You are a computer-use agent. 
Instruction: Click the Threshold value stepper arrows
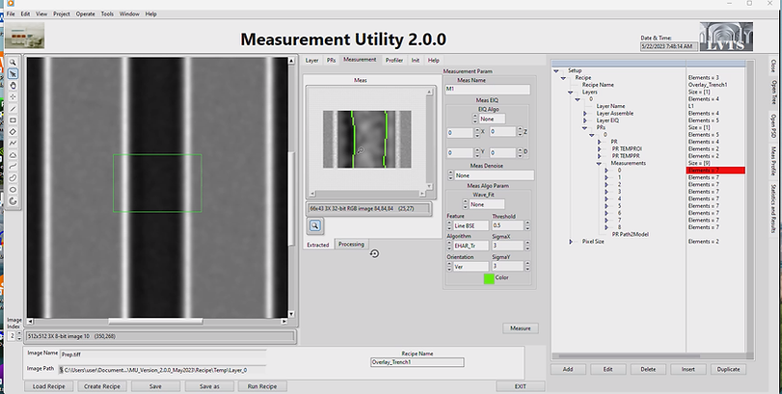[x=527, y=225]
